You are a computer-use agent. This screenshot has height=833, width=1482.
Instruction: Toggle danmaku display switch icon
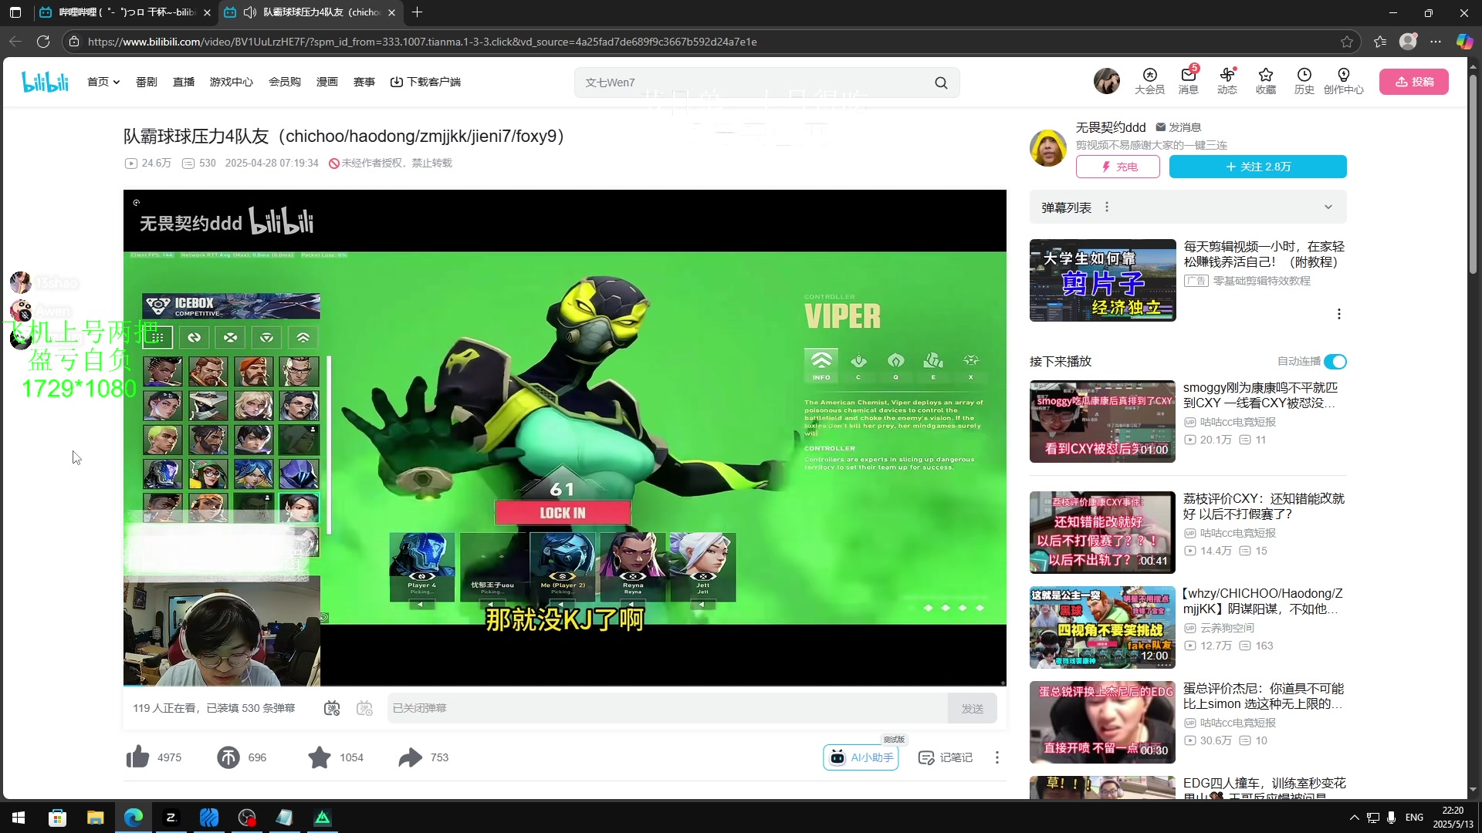tap(332, 708)
